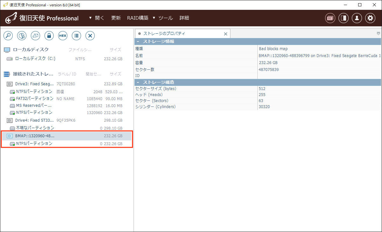The height and width of the screenshot is (232, 382).
Task: Click the 更新 menu item
Action: pos(116,18)
